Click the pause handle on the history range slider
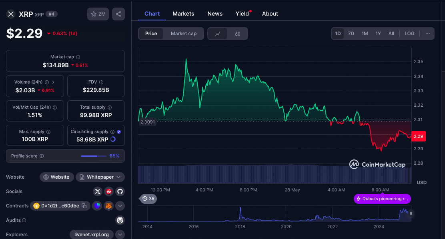 click(x=411, y=213)
